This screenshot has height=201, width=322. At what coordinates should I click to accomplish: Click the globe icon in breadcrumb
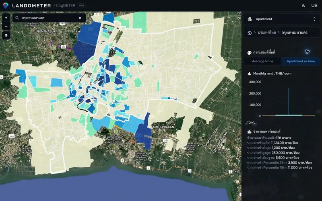(x=250, y=33)
